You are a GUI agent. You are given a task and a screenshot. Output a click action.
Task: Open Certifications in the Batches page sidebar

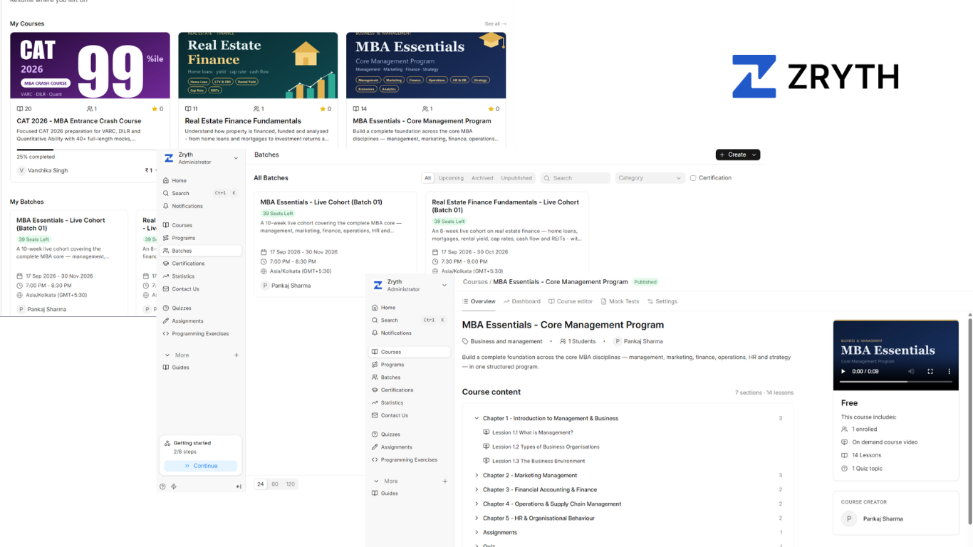188,264
